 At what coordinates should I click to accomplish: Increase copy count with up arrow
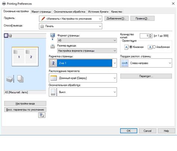tap(150, 35)
